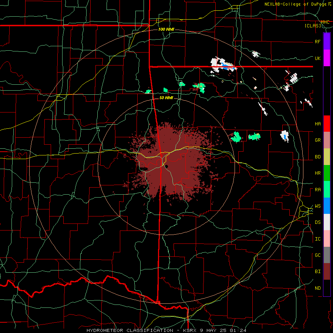
Task: Click the BD olive-yellow legend swatch
Action: tap(327, 157)
